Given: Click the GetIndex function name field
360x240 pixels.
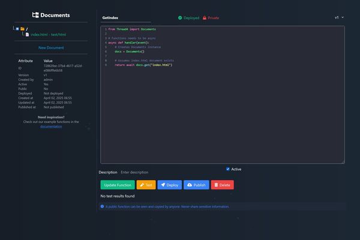Looking at the screenshot, I should click(125, 17).
